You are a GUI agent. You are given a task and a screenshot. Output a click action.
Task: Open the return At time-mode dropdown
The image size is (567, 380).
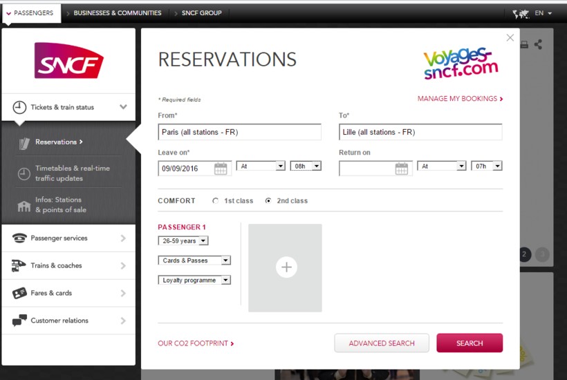(442, 166)
